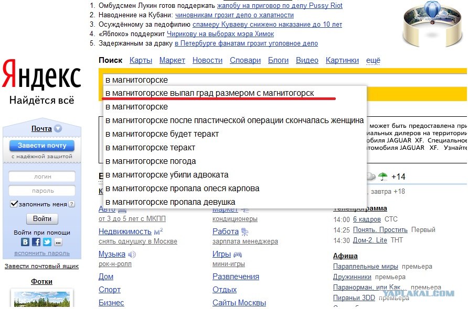Open the Недвижимость link

click(125, 231)
